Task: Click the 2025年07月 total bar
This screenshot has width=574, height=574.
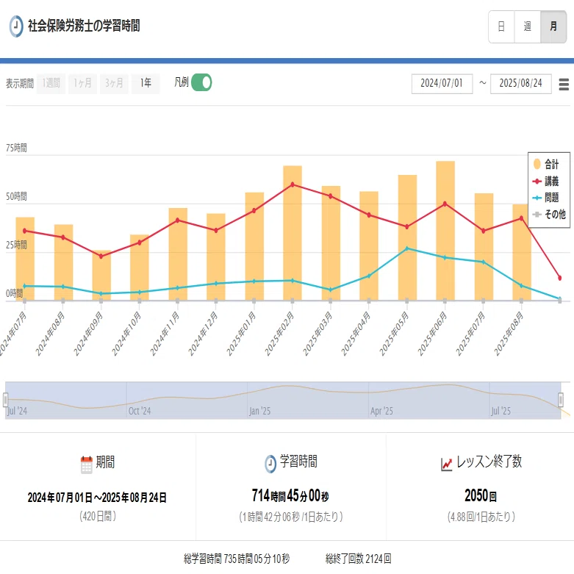Action: pyautogui.click(x=484, y=247)
